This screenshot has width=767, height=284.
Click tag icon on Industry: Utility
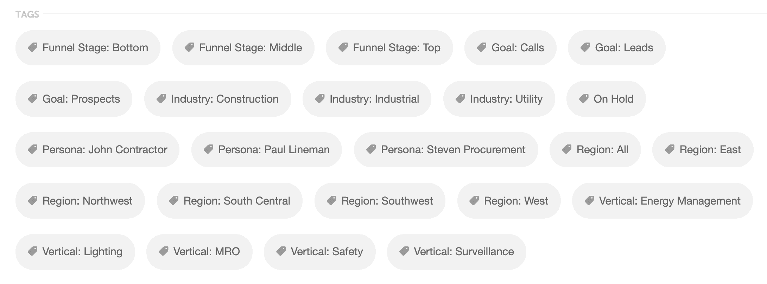[461, 99]
